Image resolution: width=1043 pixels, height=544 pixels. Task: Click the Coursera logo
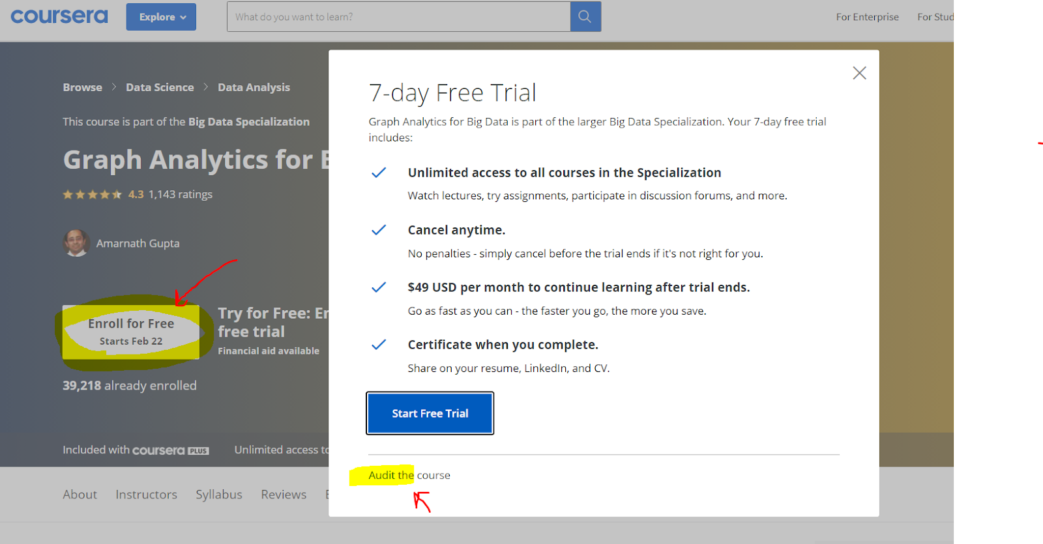[x=59, y=16]
